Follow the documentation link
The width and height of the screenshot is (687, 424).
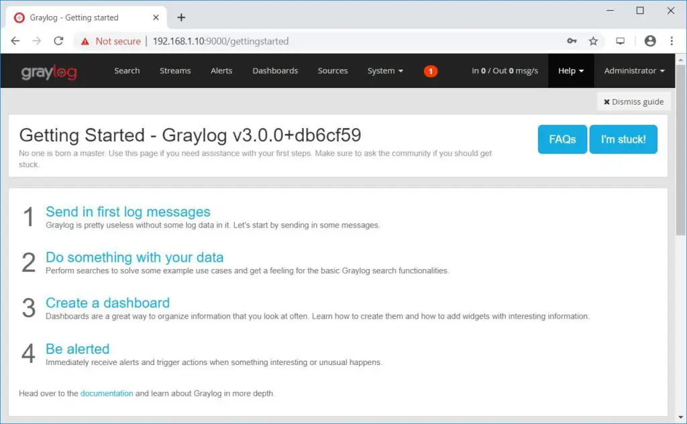point(107,393)
